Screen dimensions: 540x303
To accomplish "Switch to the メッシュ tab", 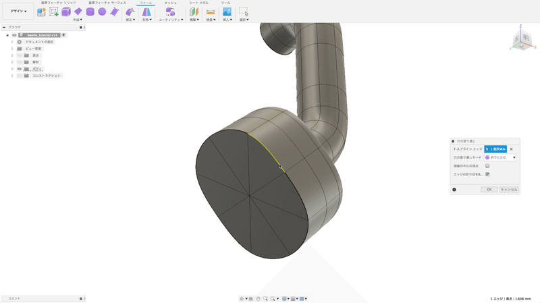I will point(170,3).
